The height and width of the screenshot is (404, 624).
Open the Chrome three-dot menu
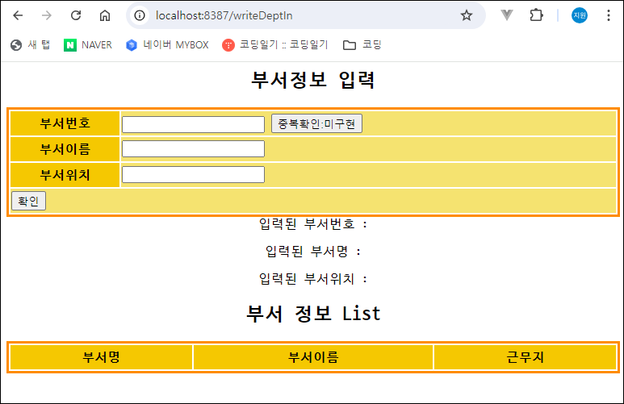[x=609, y=15]
